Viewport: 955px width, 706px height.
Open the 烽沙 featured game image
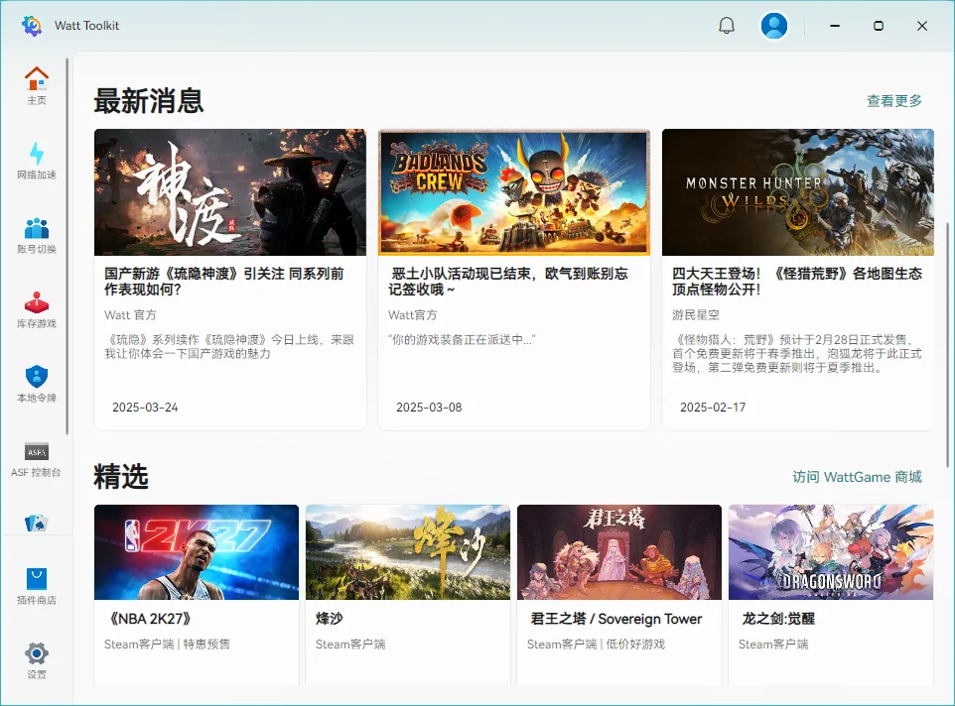[x=408, y=552]
